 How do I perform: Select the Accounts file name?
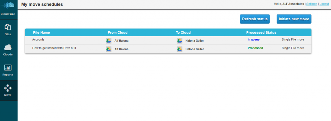pos(38,39)
